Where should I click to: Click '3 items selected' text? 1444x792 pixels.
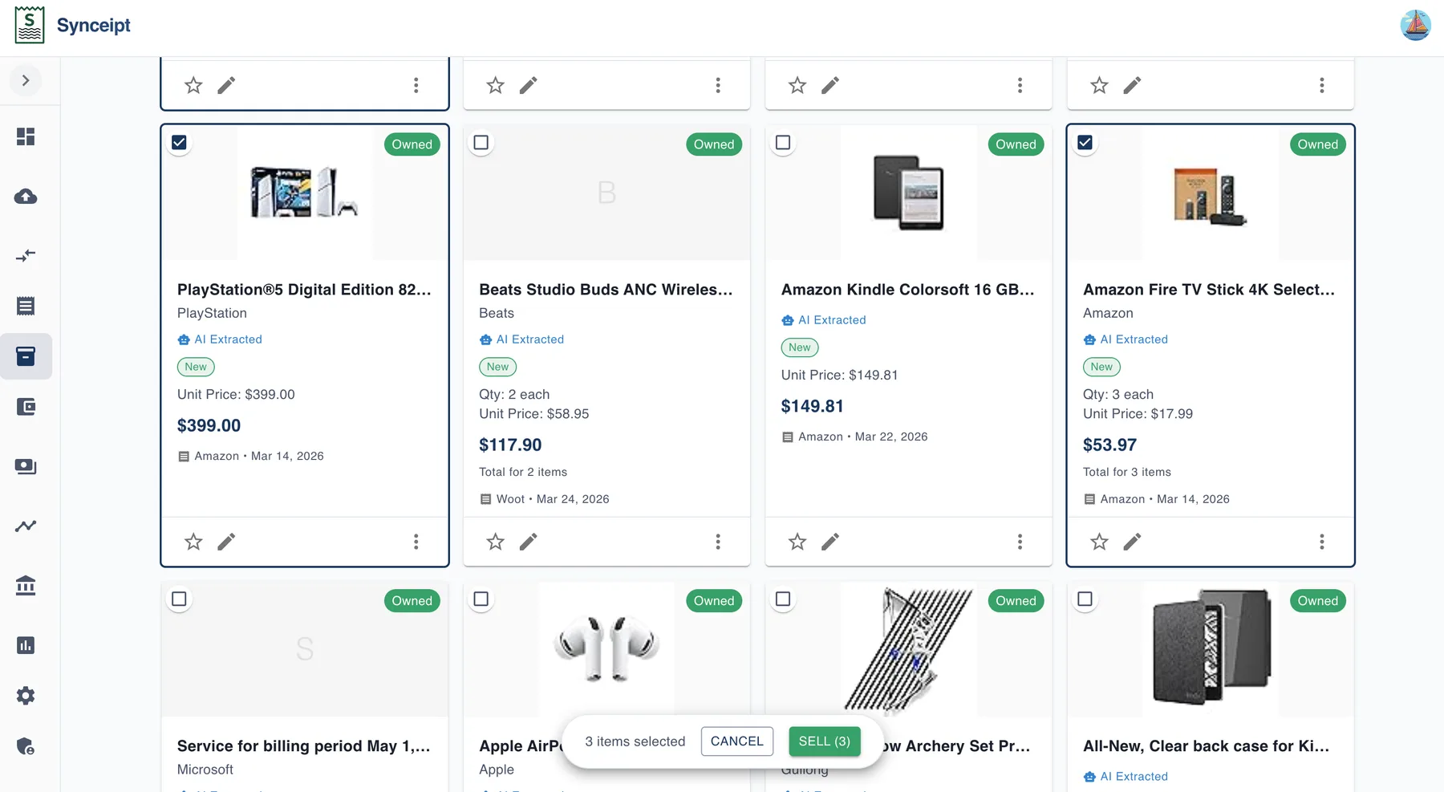tap(635, 741)
